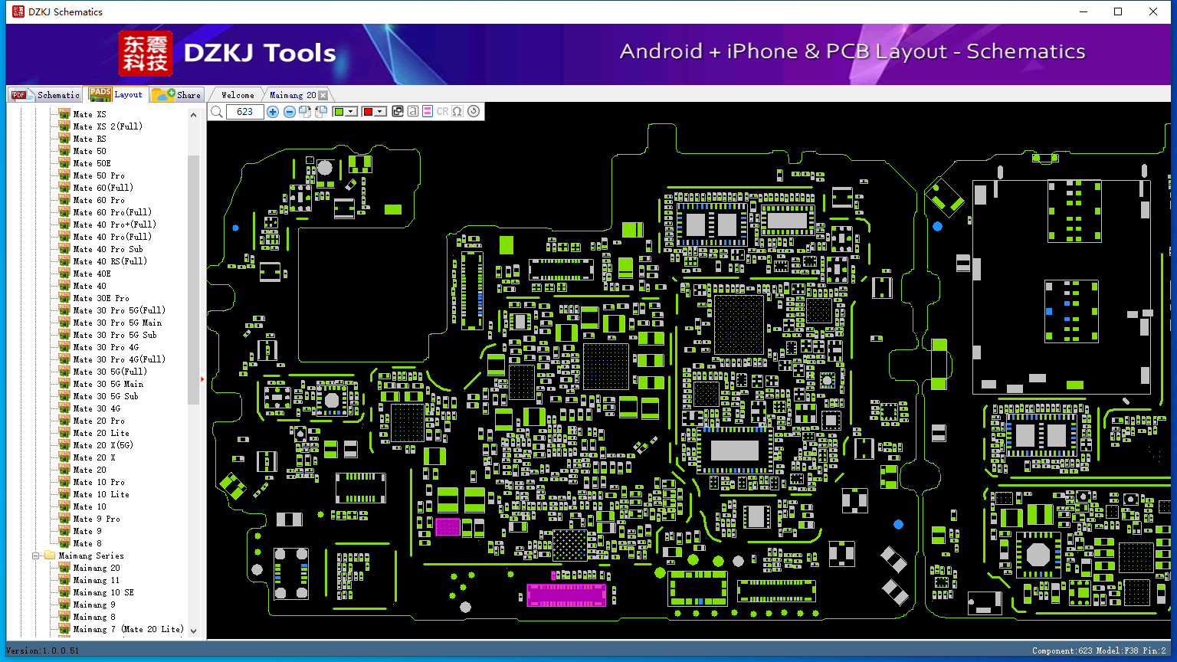Image resolution: width=1177 pixels, height=662 pixels.
Task: Click the red panel splitter arrow
Action: coord(202,379)
